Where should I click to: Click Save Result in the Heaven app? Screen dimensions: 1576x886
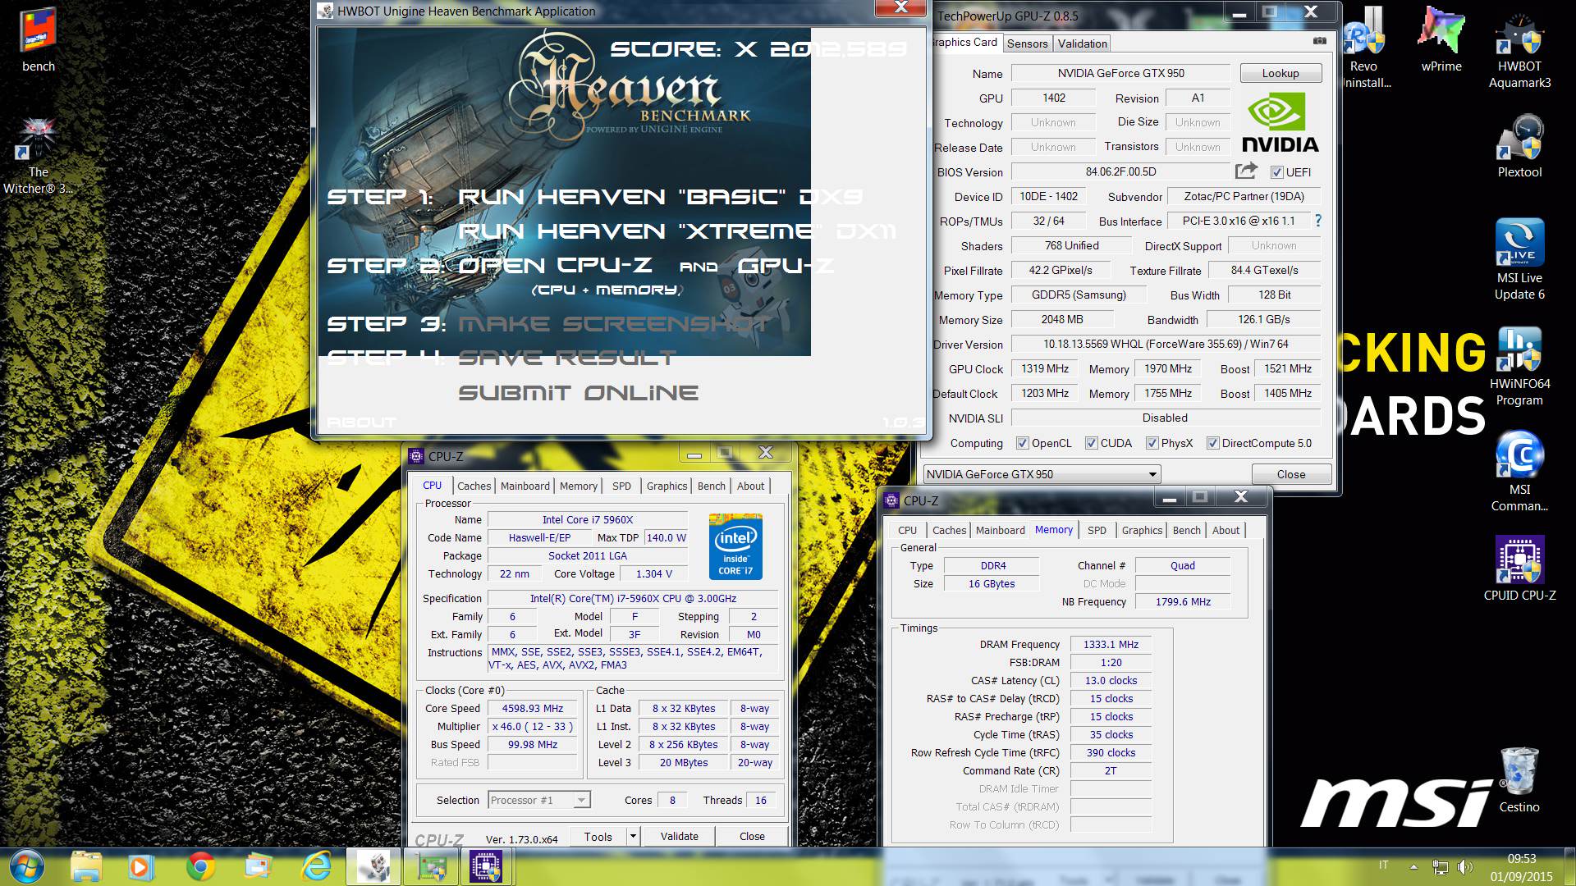click(x=566, y=358)
